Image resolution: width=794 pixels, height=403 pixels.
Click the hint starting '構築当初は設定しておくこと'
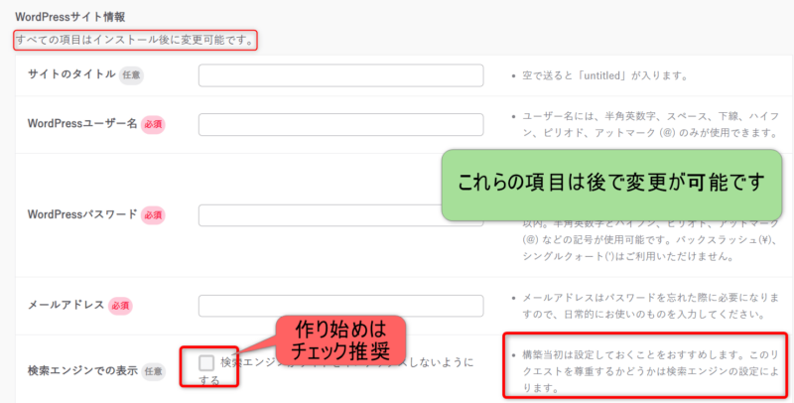click(651, 371)
